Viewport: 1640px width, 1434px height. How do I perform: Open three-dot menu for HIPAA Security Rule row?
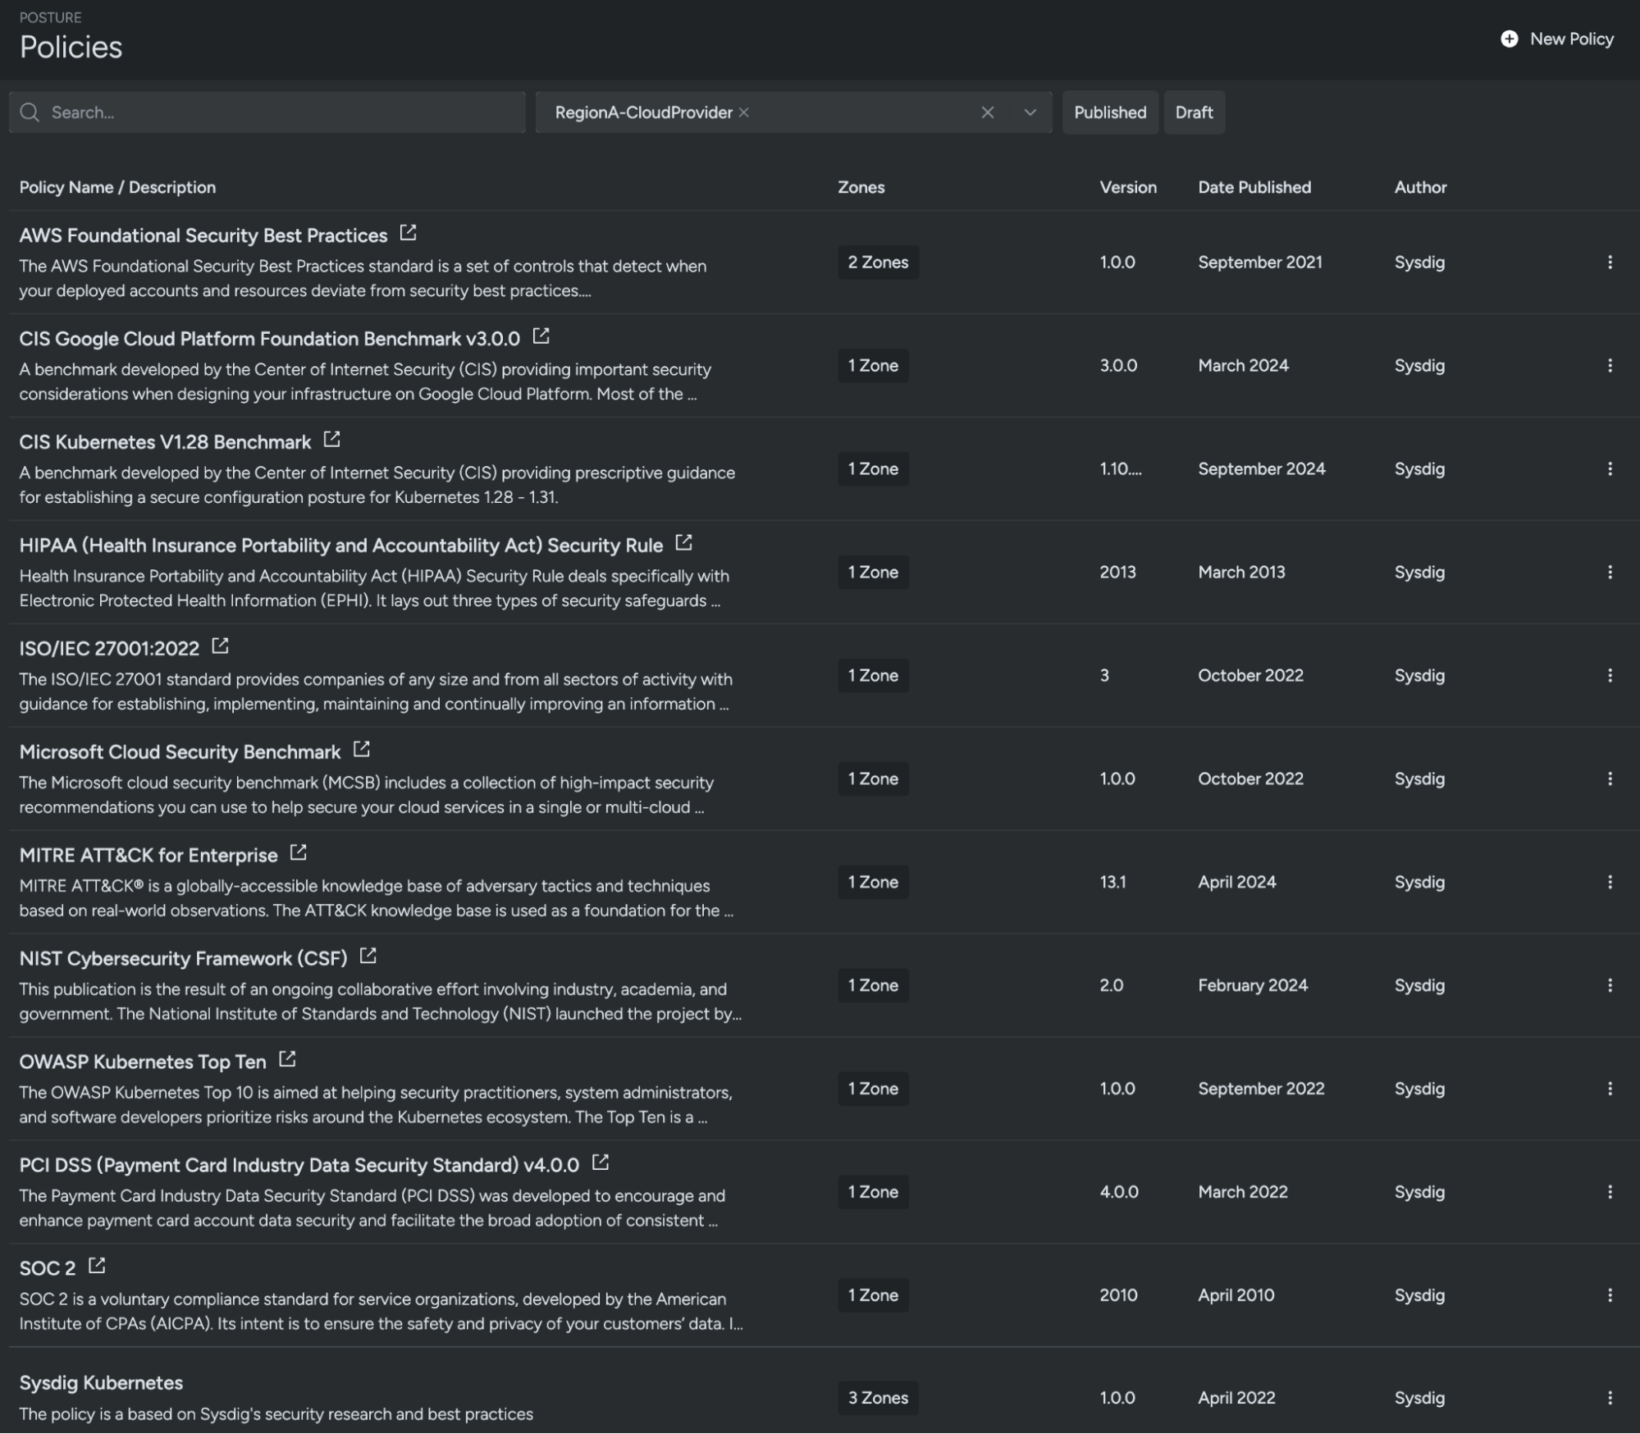1610,572
